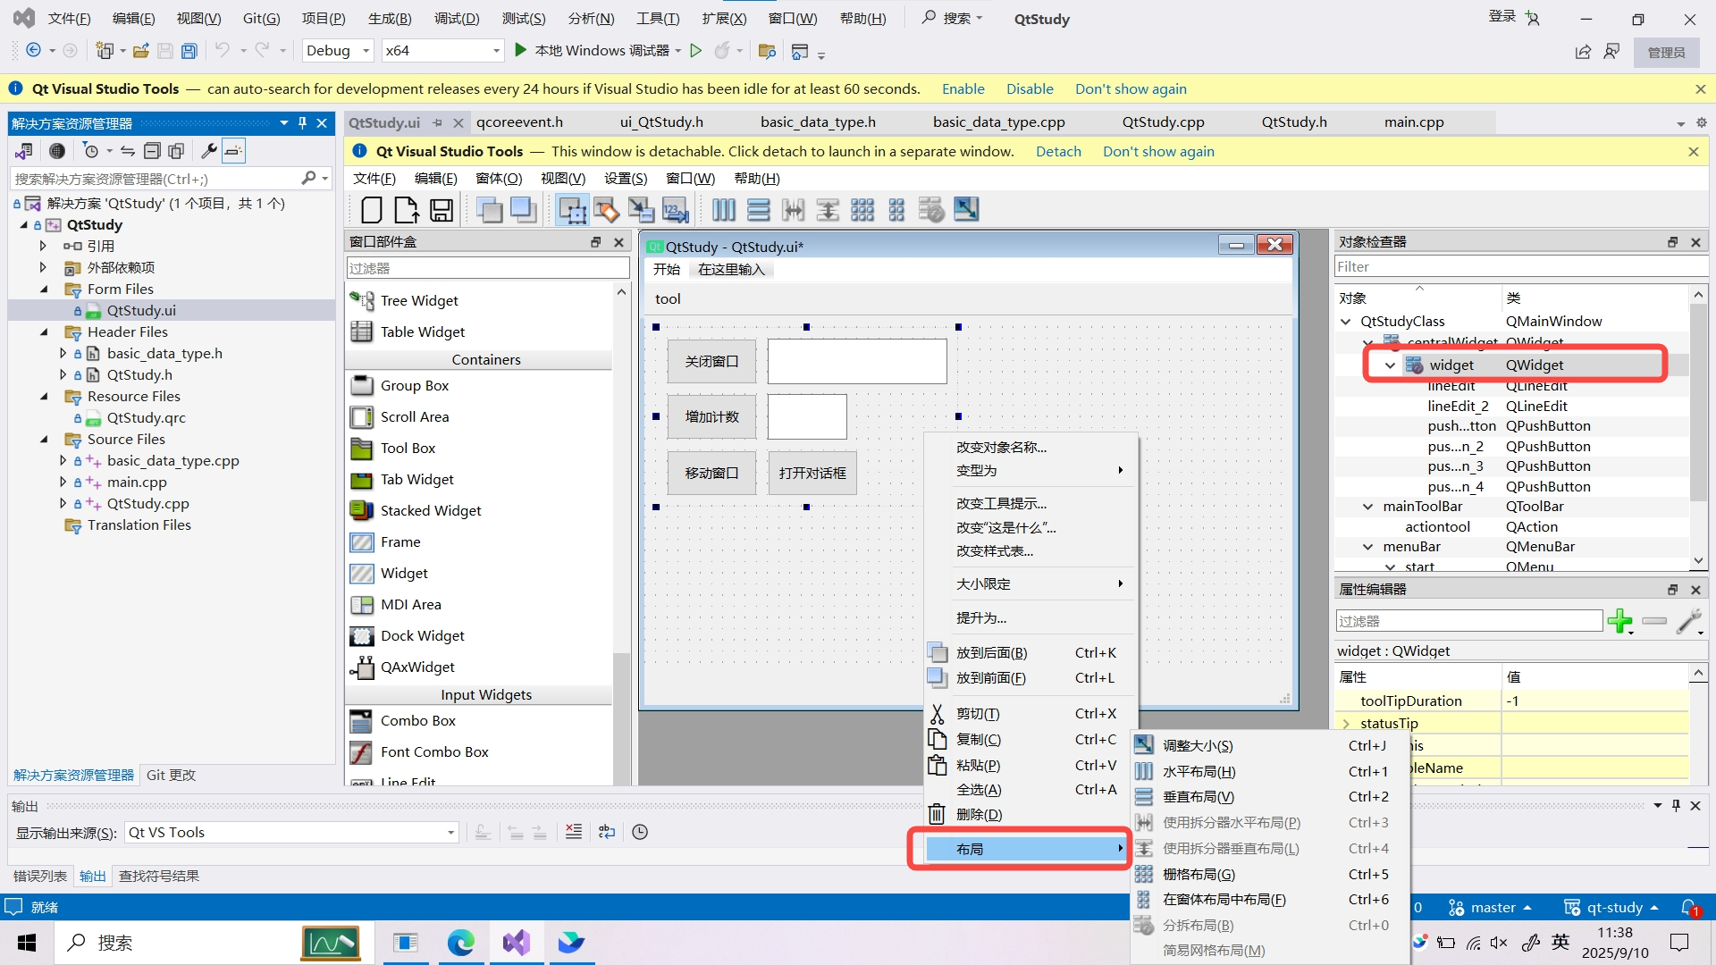The image size is (1716, 965).
Task: Click Send to back icon in Designer toolbar
Action: (x=489, y=210)
